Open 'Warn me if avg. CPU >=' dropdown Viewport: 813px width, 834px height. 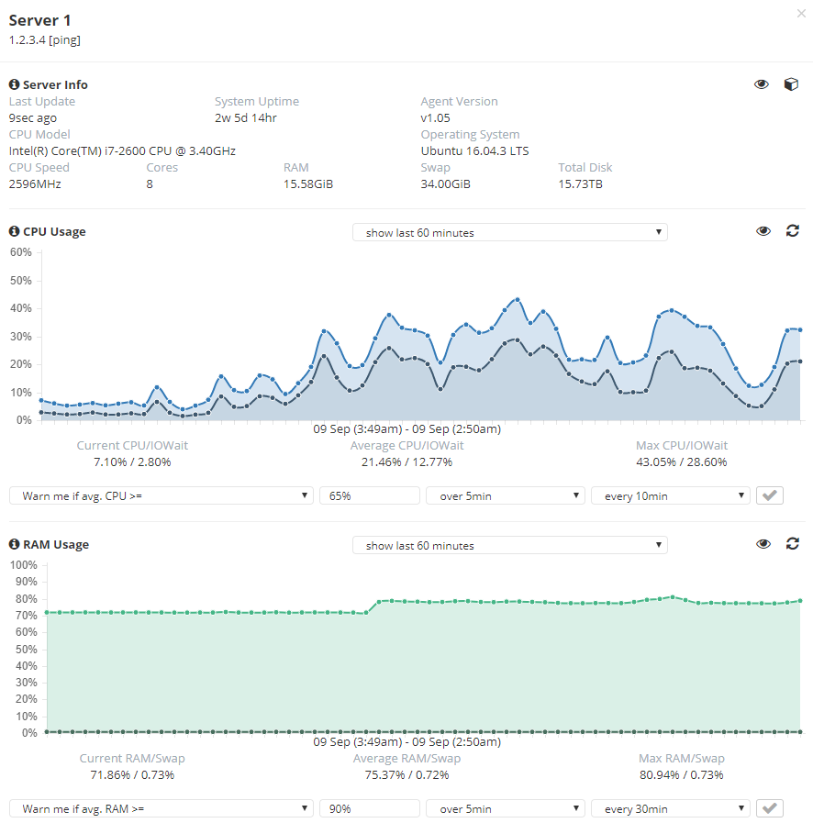pos(161,495)
